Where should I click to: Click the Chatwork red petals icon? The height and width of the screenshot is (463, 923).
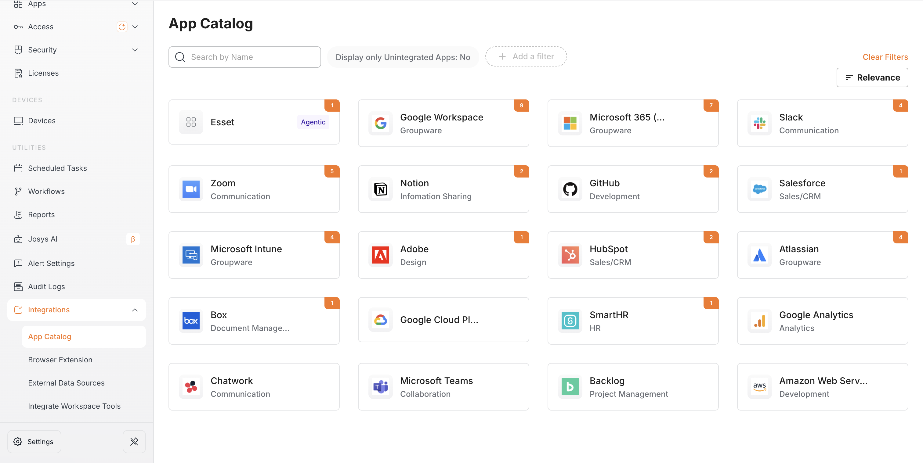pyautogui.click(x=191, y=387)
